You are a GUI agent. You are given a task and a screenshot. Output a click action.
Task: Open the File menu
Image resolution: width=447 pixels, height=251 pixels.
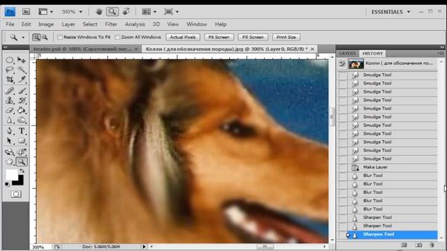pyautogui.click(x=10, y=24)
